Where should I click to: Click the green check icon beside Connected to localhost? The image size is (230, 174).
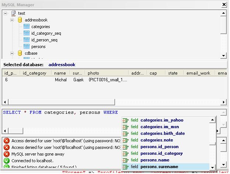click(7, 161)
